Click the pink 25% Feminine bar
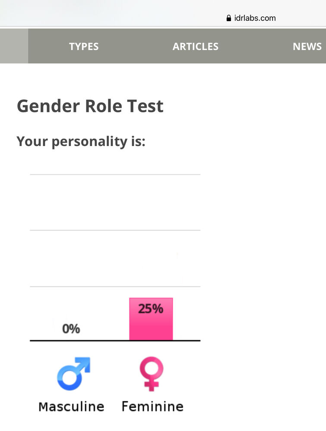 (x=151, y=319)
